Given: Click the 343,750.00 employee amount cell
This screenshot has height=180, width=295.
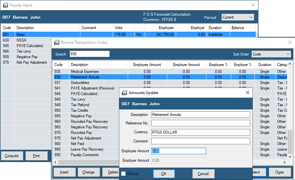Looking at the screenshot, I should click(160, 35).
